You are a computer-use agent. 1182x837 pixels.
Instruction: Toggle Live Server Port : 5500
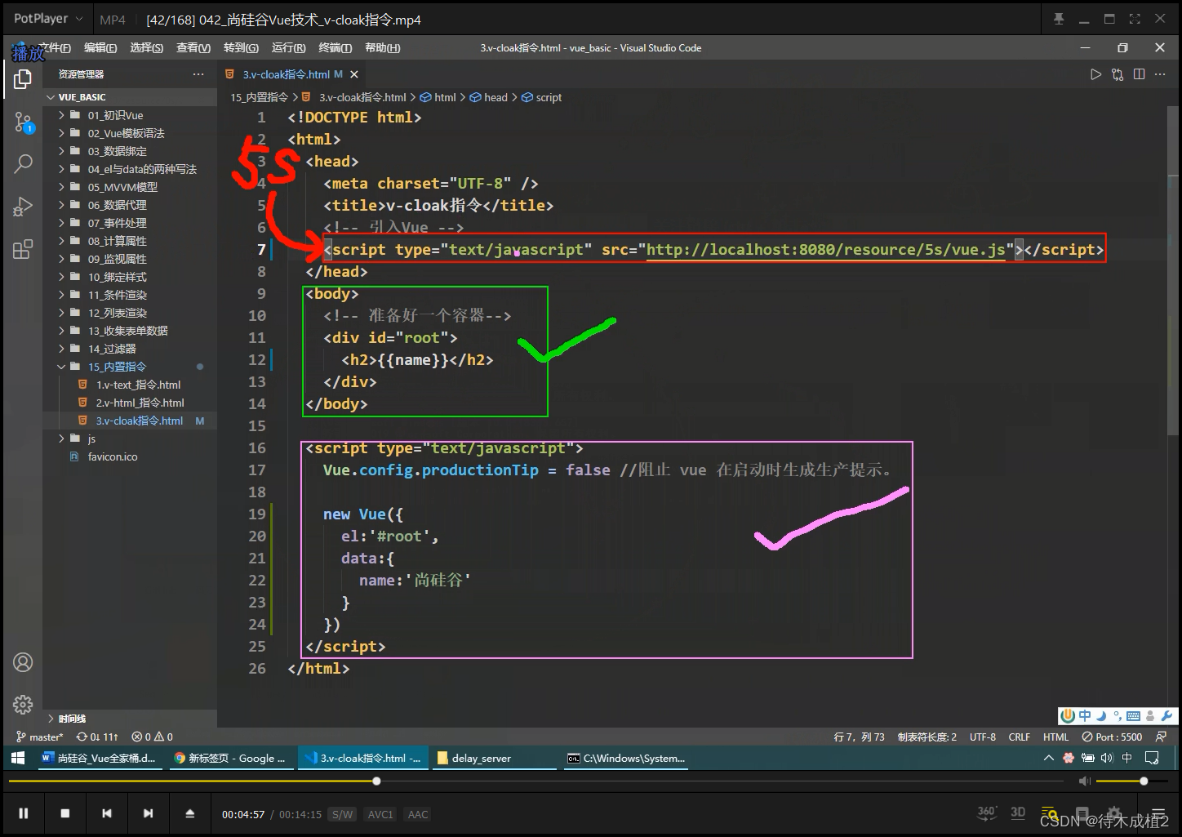point(1112,737)
